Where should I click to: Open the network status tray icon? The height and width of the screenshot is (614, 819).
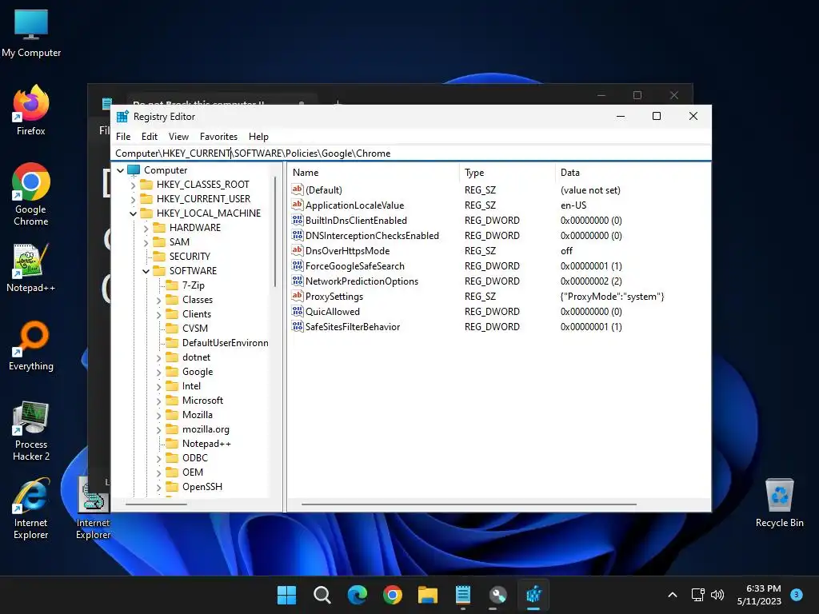(697, 595)
